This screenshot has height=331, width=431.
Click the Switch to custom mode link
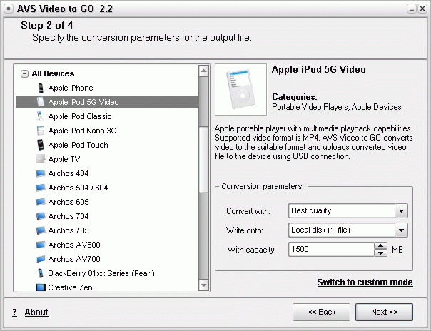pos(365,282)
